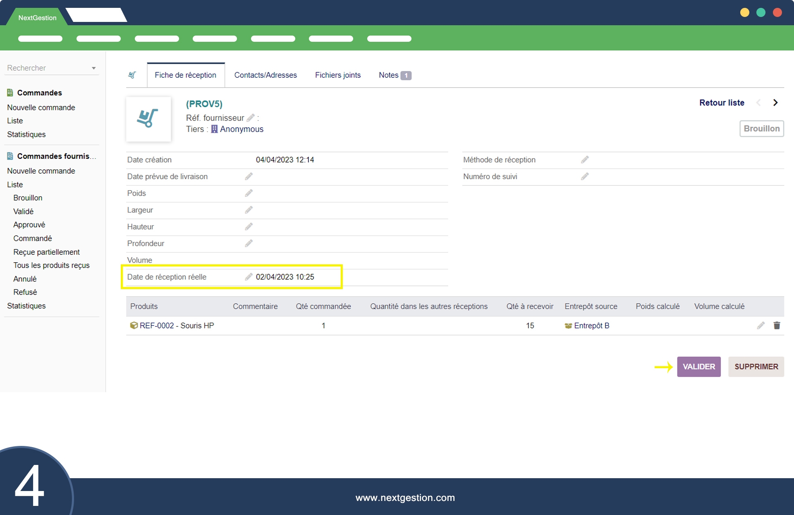Click the reception trolley icon before tabs

tap(132, 75)
